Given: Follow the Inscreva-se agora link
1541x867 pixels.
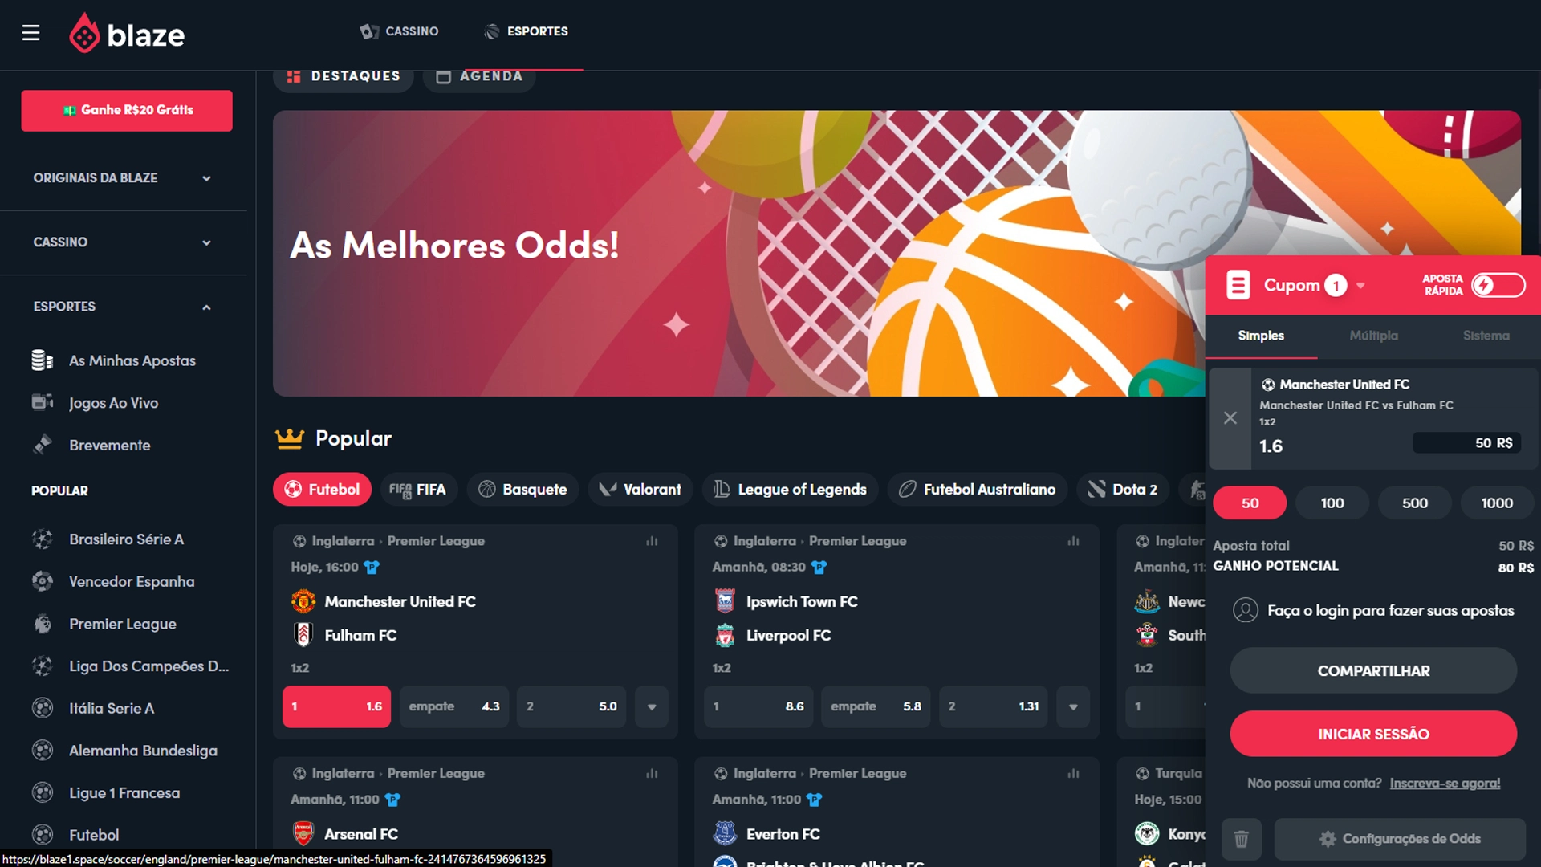Looking at the screenshot, I should tap(1445, 783).
